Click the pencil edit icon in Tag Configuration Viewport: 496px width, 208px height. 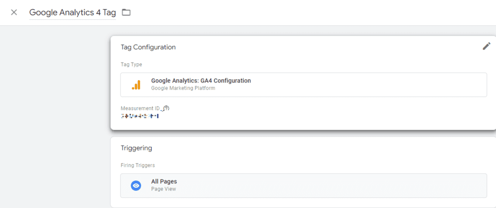[486, 46]
